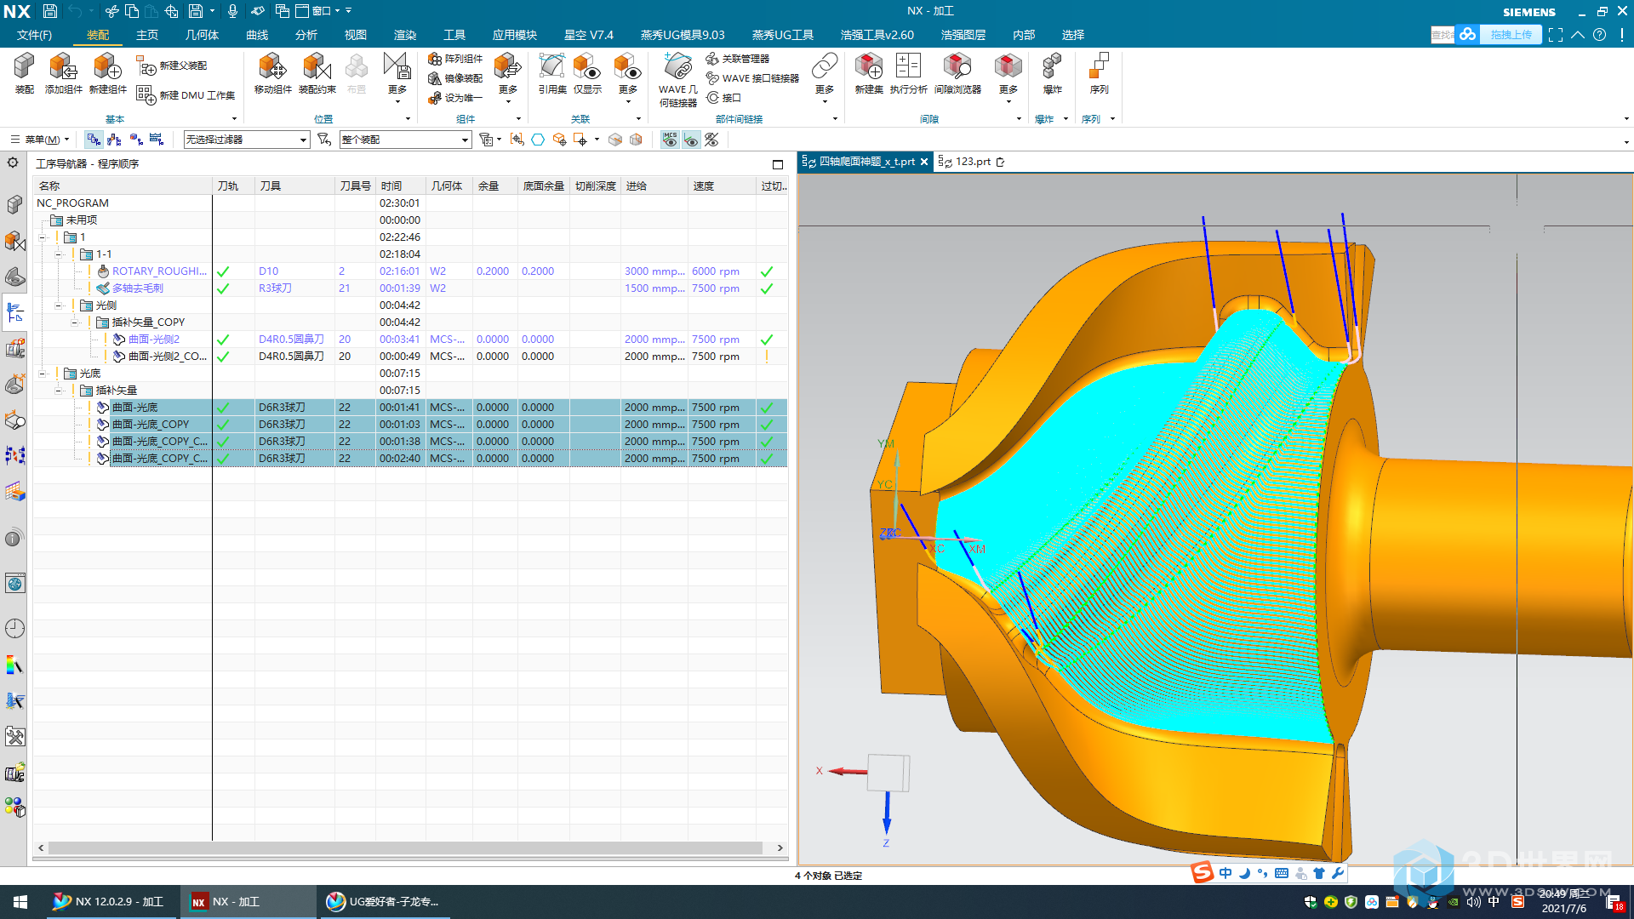Maximize the 工序导航器 panel
This screenshot has height=919, width=1634.
777,164
